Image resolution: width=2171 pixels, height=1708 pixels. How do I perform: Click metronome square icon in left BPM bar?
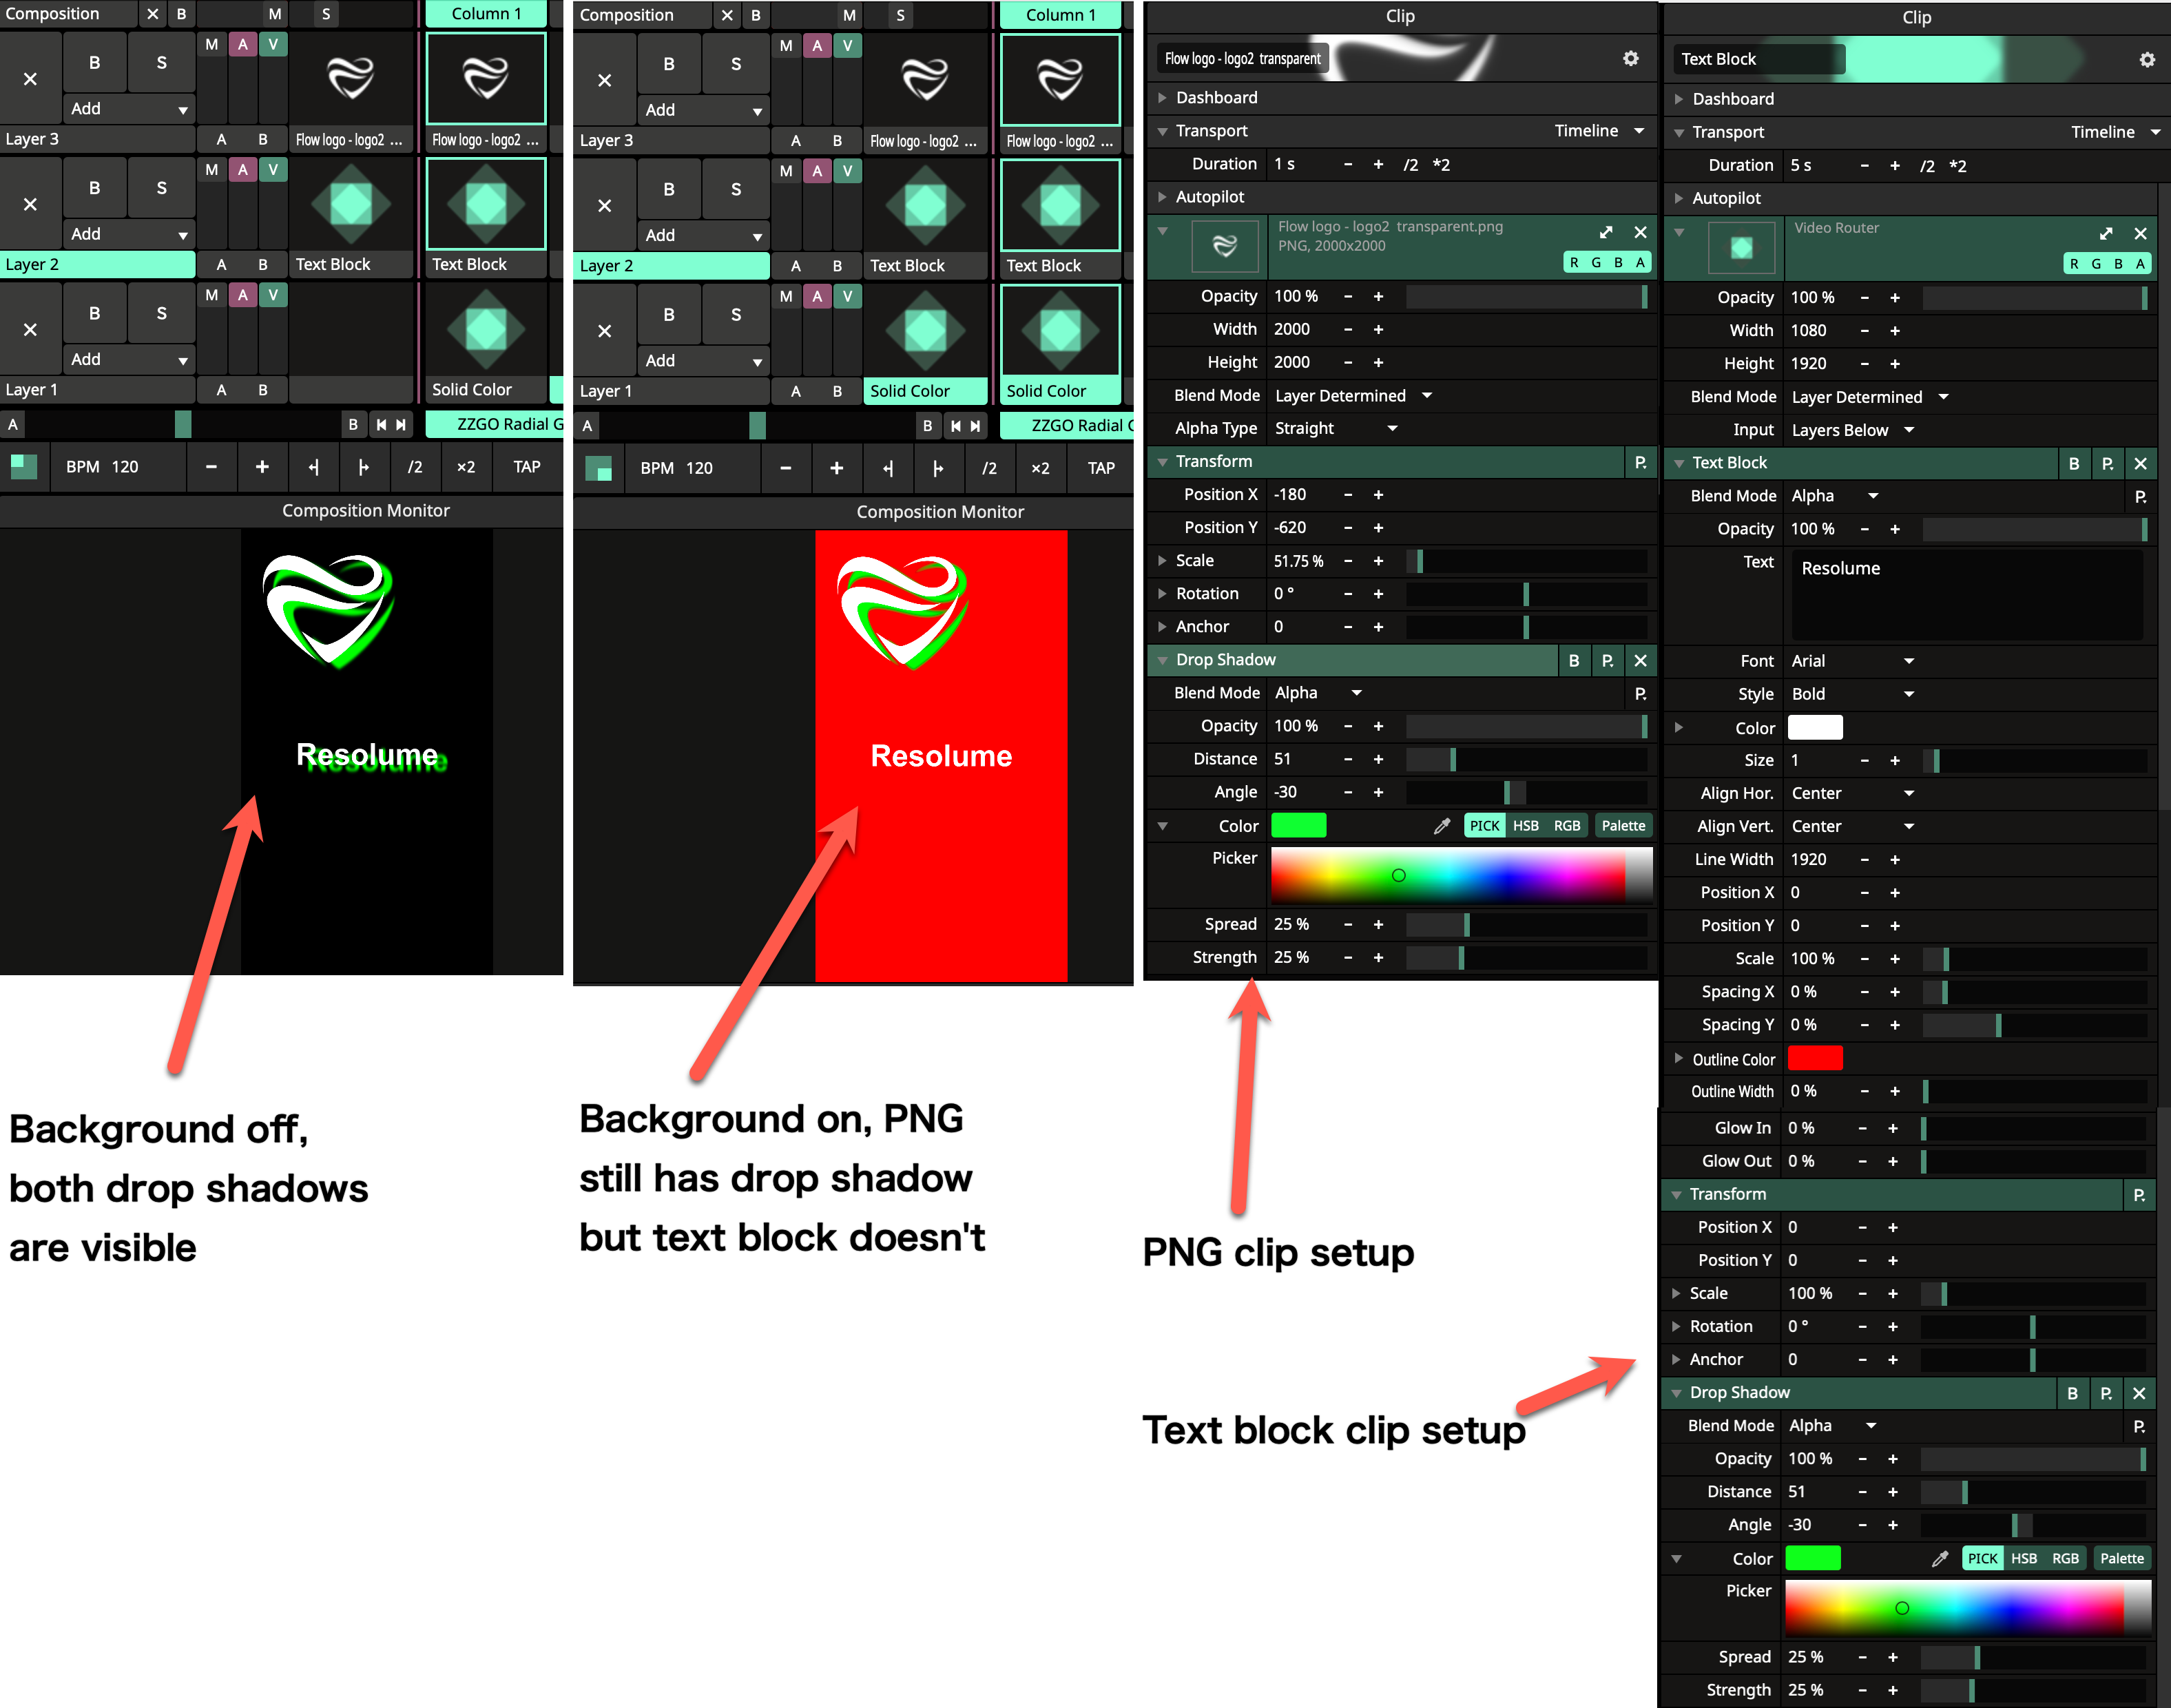(24, 467)
